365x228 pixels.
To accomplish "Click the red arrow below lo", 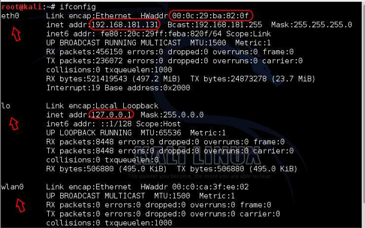I will [15, 123].
